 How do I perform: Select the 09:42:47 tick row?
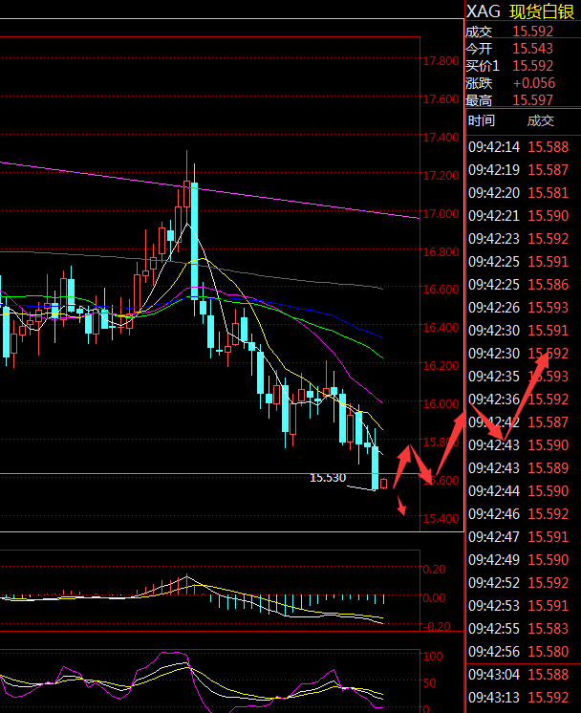click(519, 537)
